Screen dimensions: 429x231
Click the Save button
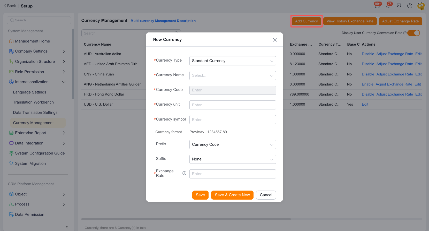tap(200, 195)
